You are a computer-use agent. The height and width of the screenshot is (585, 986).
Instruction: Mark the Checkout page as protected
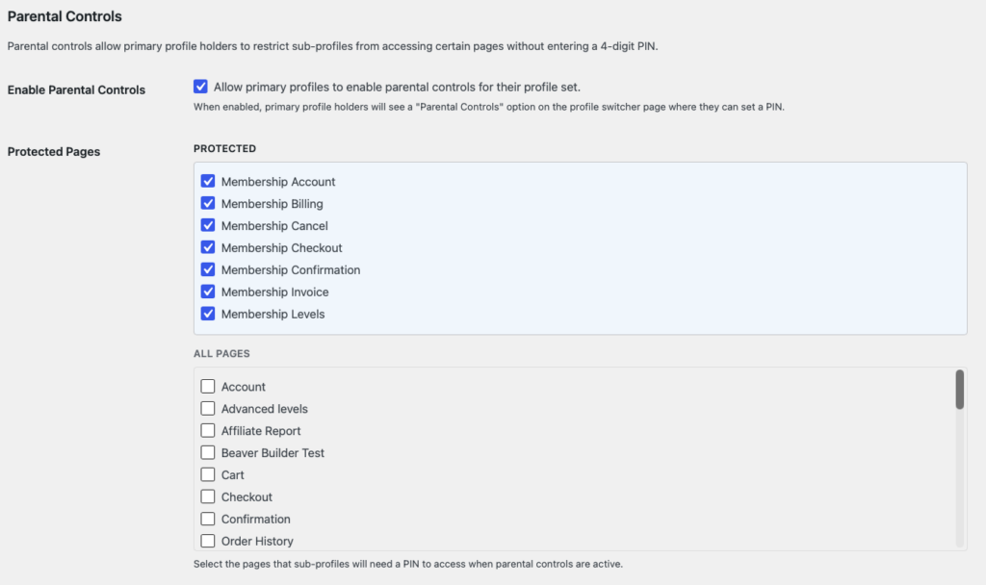point(207,496)
